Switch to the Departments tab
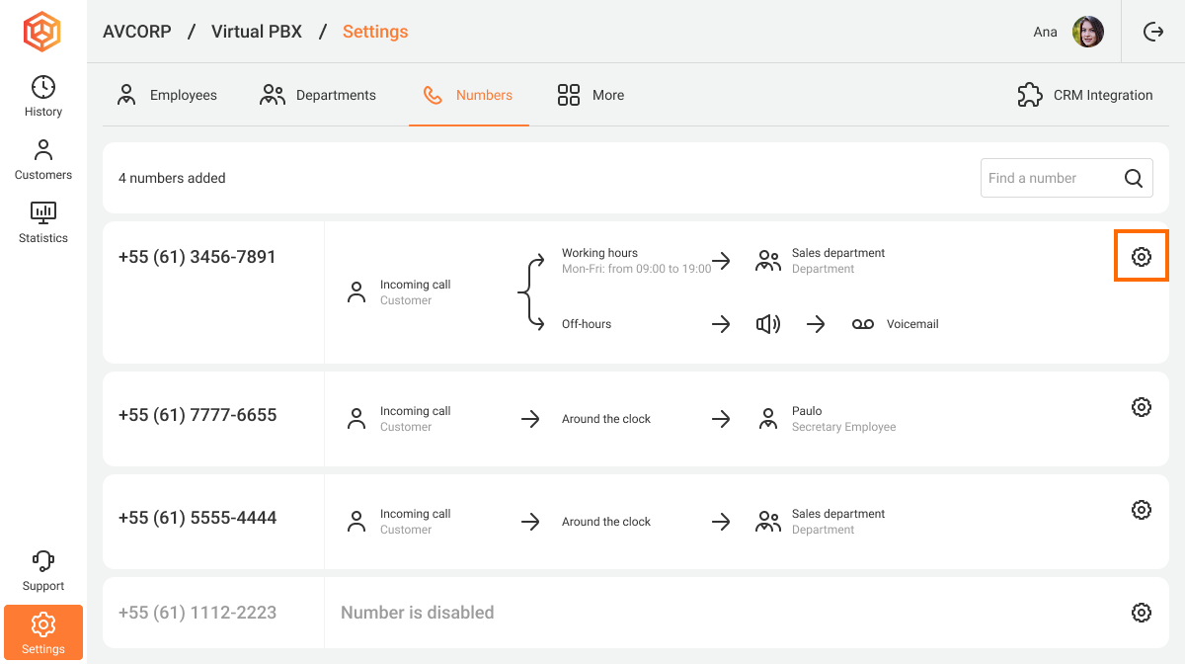Screen dimensions: 1185x664 coord(317,95)
